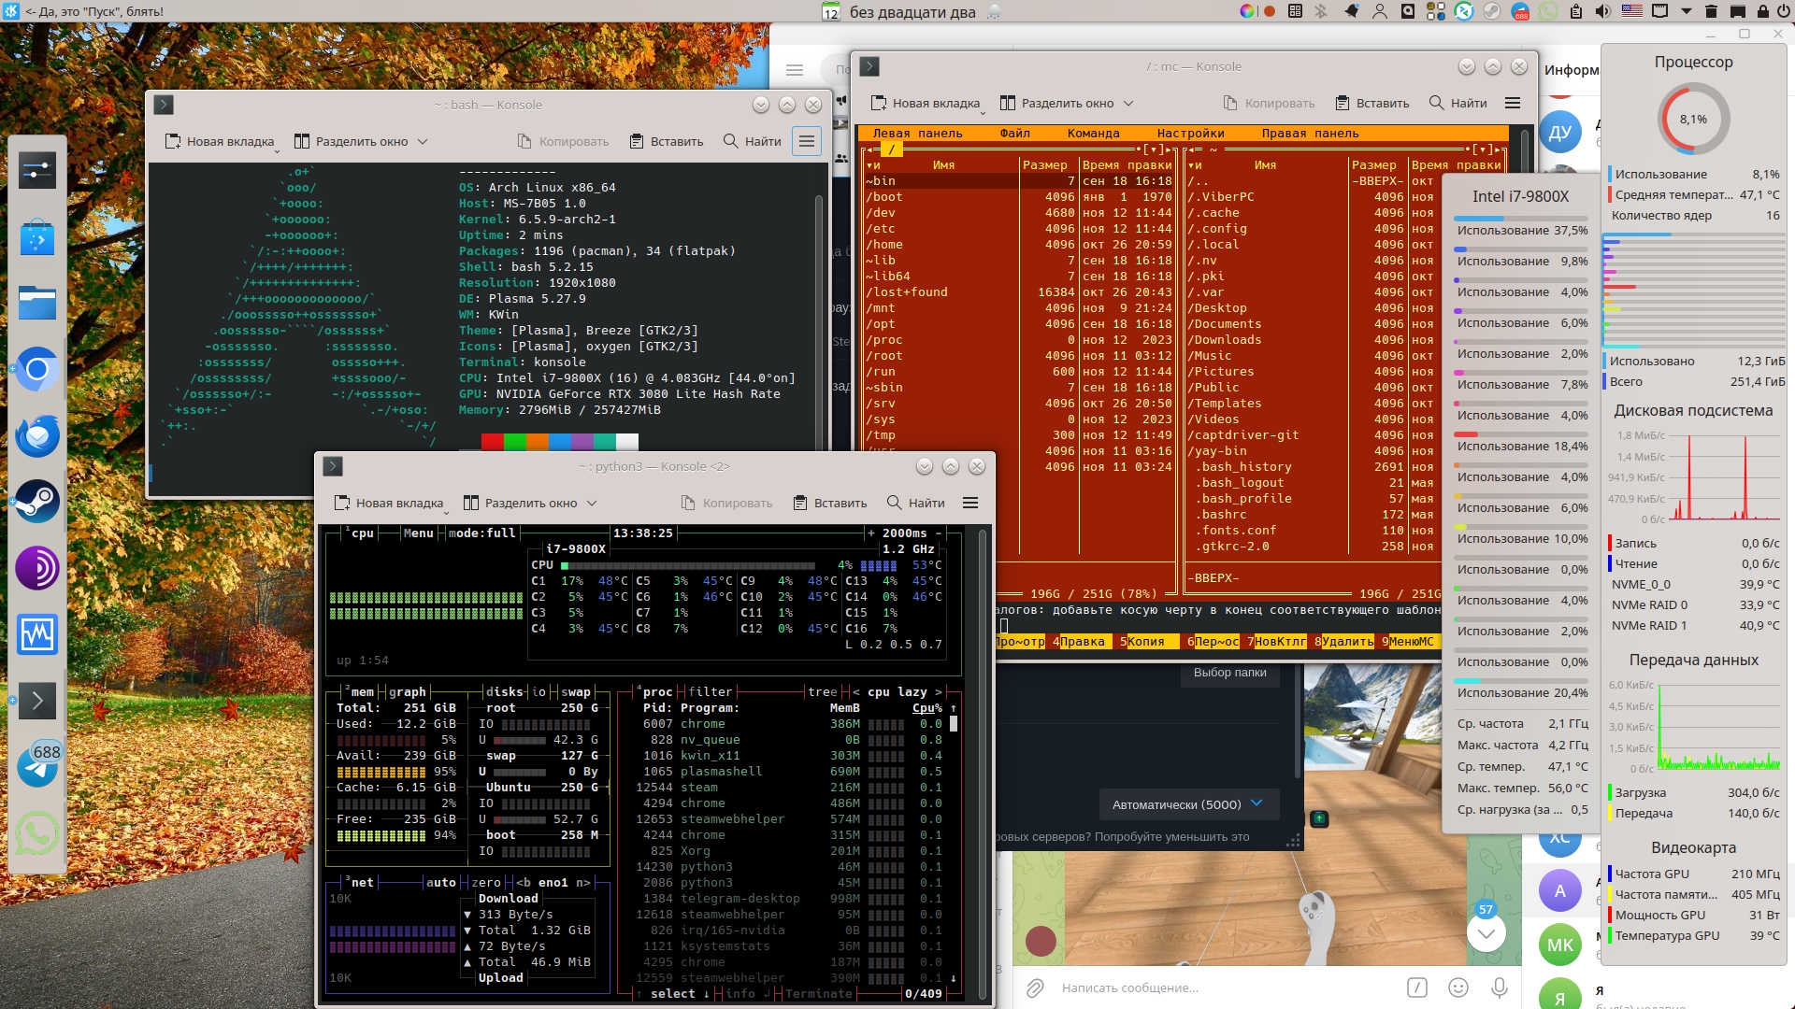The image size is (1795, 1009).
Task: Click Написать сообщение input field
Action: pyautogui.click(x=1225, y=988)
